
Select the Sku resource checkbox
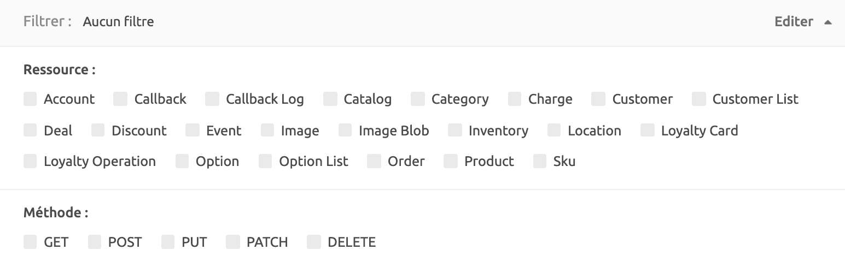540,161
